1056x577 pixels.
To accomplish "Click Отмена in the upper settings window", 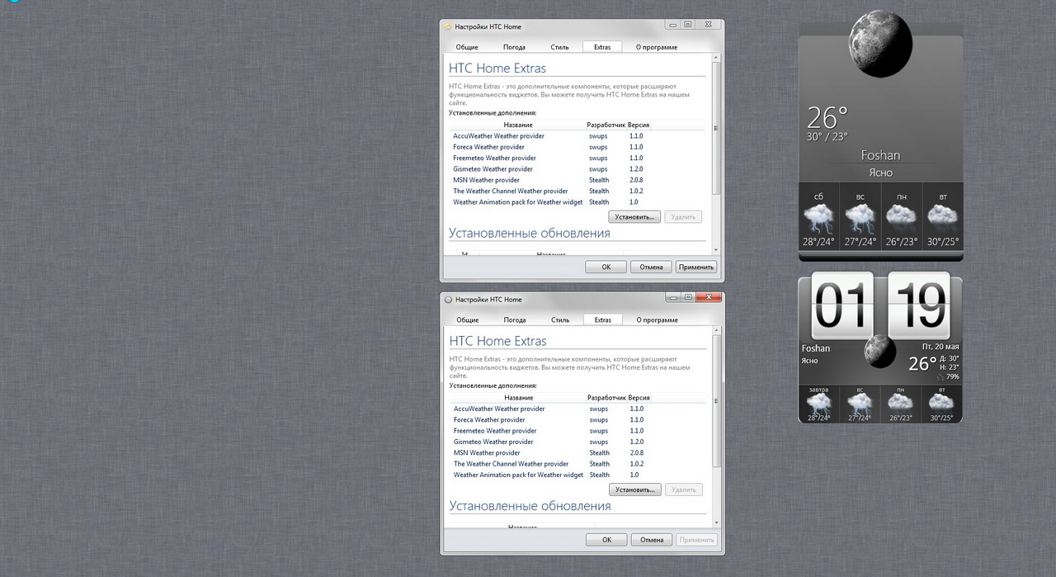I will (651, 267).
